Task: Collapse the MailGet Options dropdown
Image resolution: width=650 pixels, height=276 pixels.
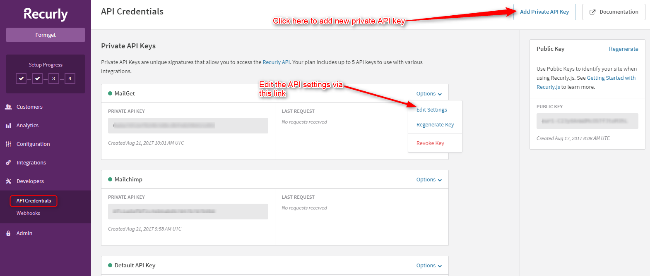Action: point(429,94)
